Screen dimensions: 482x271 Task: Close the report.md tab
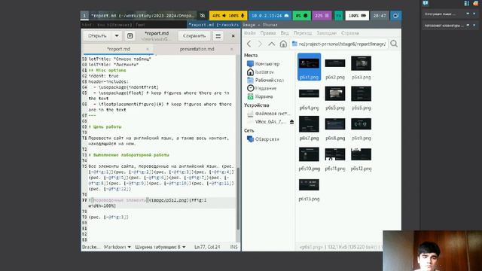tap(148, 49)
